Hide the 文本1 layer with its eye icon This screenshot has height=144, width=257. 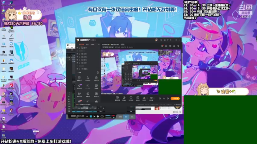[77, 63]
